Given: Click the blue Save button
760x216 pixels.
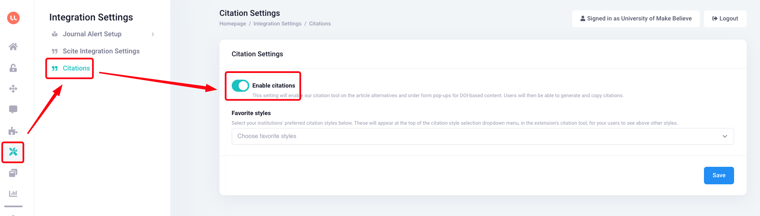Looking at the screenshot, I should click(x=719, y=176).
